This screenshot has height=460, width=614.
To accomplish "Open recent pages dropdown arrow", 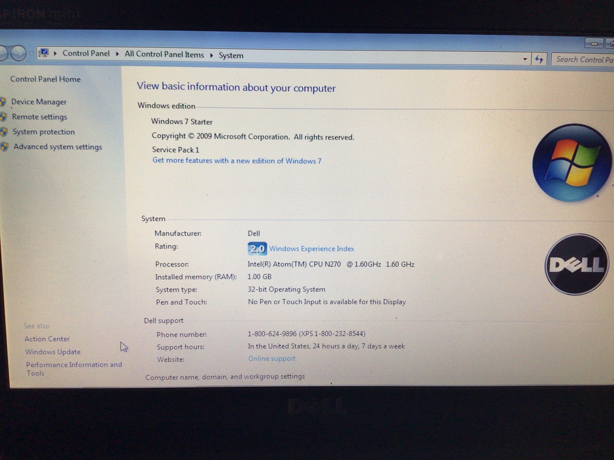I will tap(32, 53).
